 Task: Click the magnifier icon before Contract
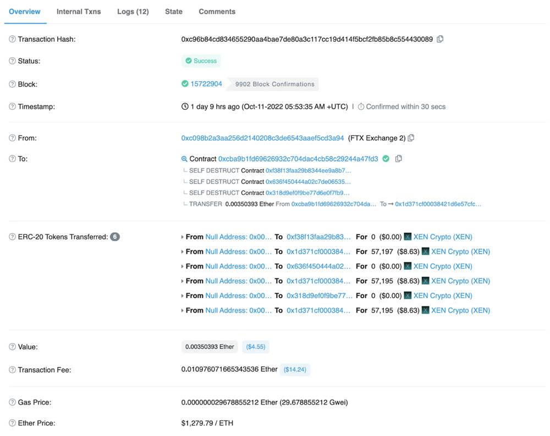[x=184, y=159]
